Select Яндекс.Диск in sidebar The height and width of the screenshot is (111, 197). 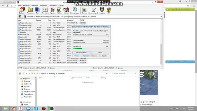tap(28, 97)
